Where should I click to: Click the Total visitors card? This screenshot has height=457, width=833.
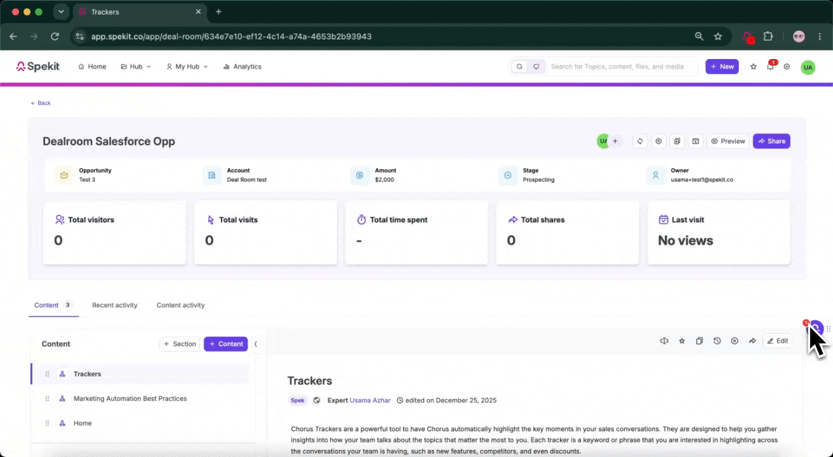click(x=114, y=232)
